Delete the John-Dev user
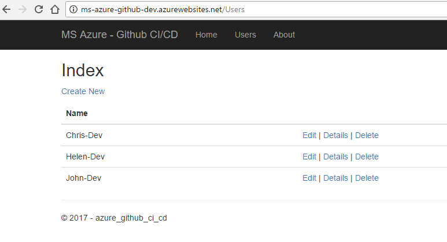This screenshot has width=447, height=242. click(367, 178)
